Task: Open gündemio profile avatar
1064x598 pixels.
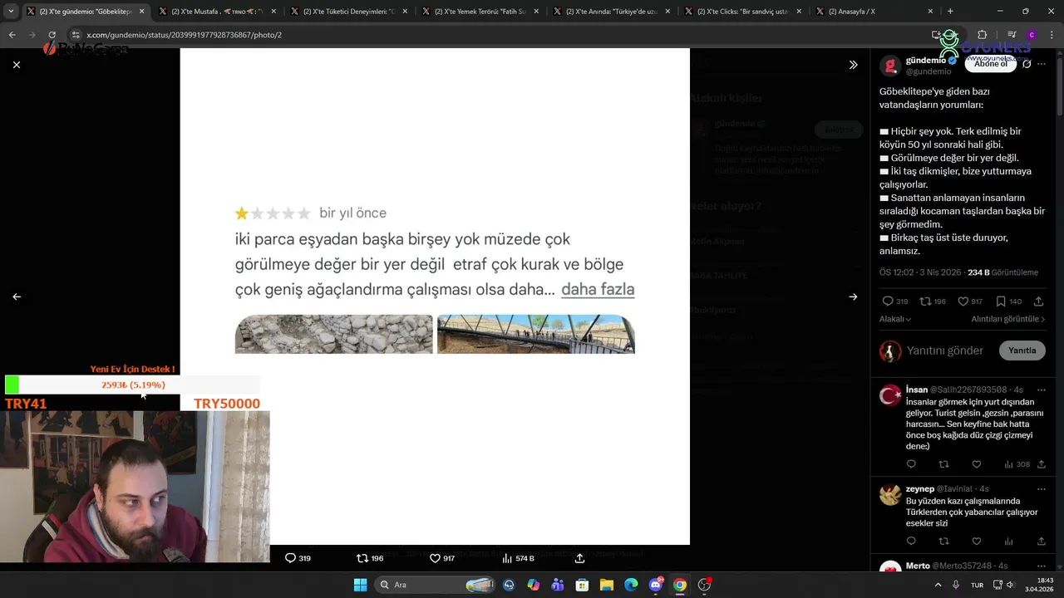Action: pyautogui.click(x=890, y=66)
